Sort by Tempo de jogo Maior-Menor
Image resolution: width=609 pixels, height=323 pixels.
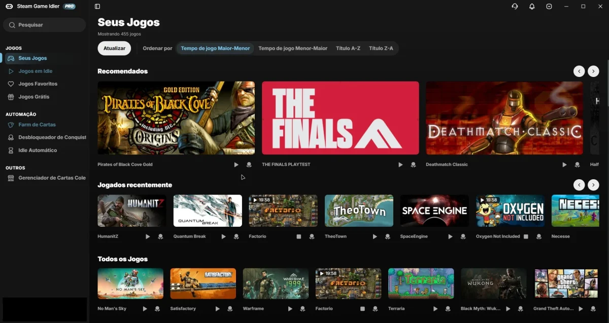coord(215,49)
